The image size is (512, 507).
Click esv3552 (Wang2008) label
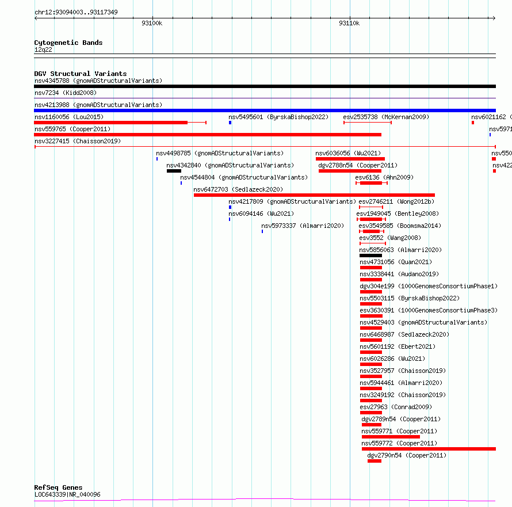coord(390,238)
